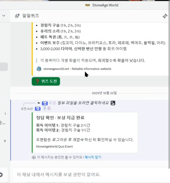Viewport: 170px width, 183px height.
Task: Select the highlighted channel in the left sidebar
Action: 4,67
